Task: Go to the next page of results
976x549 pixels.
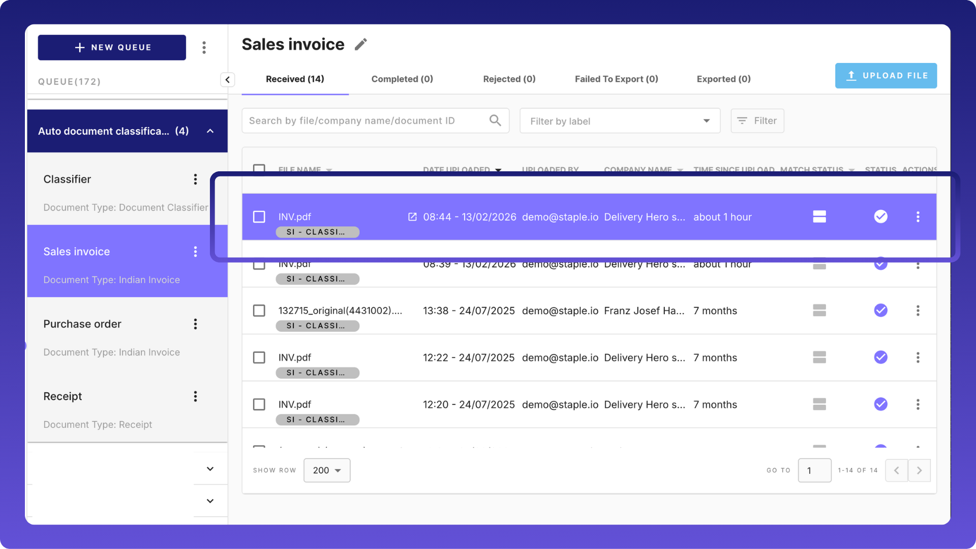Action: pyautogui.click(x=920, y=471)
